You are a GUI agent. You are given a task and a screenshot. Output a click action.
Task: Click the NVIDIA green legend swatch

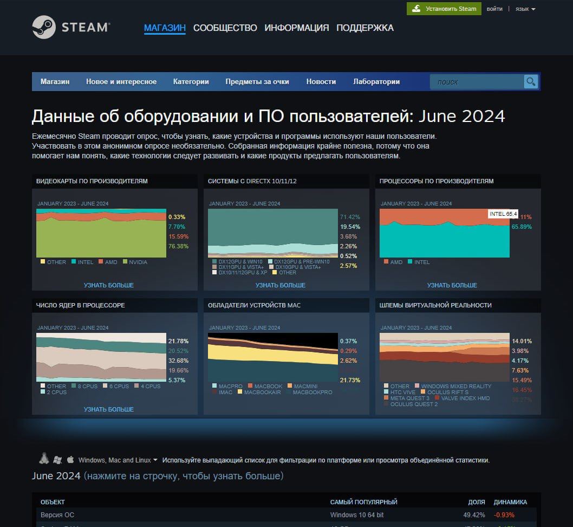pyautogui.click(x=126, y=262)
